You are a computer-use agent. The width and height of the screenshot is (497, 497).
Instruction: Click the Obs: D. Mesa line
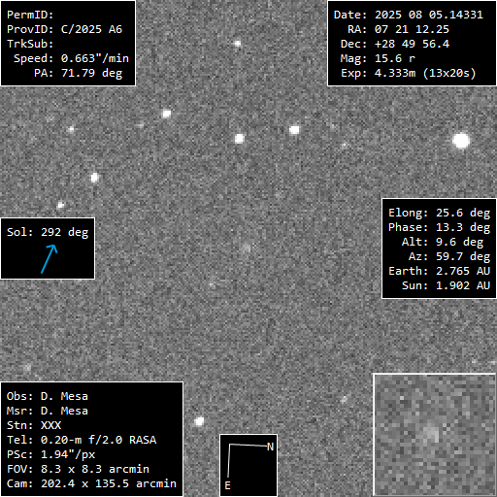48,396
